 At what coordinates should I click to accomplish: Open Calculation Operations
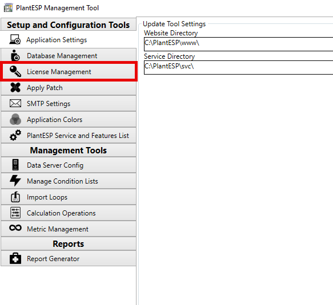coord(69,213)
